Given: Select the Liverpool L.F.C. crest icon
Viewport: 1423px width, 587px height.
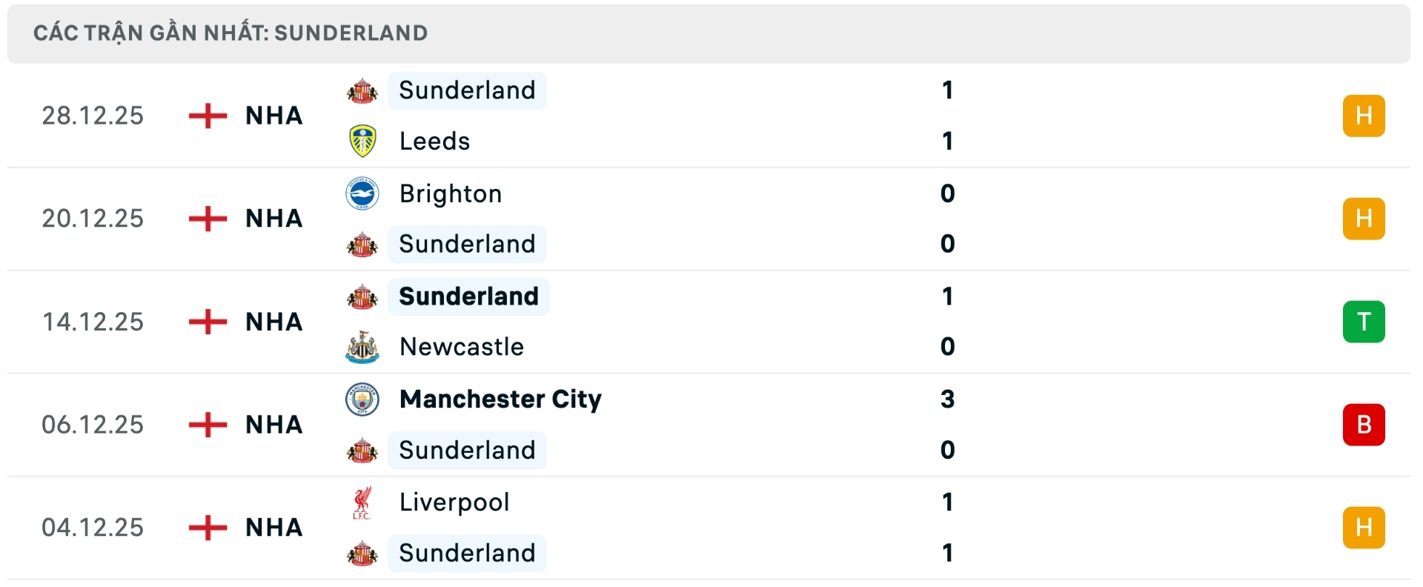Looking at the screenshot, I should point(362,502).
